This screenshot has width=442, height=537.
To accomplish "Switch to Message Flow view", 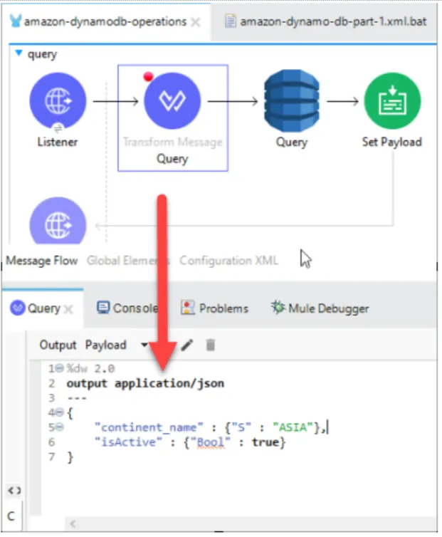I will [x=42, y=261].
